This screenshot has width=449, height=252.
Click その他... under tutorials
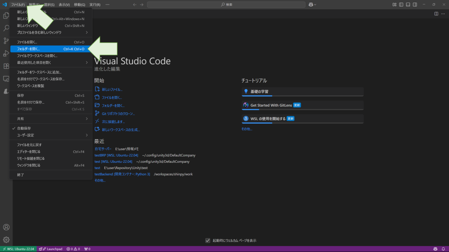[x=246, y=129]
